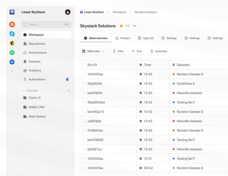Viewport: 228px width, 176px height.
Task: Open the Apps (3) tab
Action: (146, 38)
